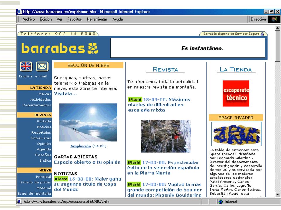Click the scrollbar up arrow
This screenshot has width=281, height=210.
pyautogui.click(x=277, y=28)
